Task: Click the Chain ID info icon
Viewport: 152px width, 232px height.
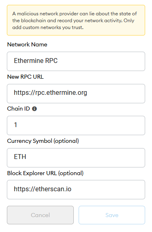Action: (x=34, y=109)
